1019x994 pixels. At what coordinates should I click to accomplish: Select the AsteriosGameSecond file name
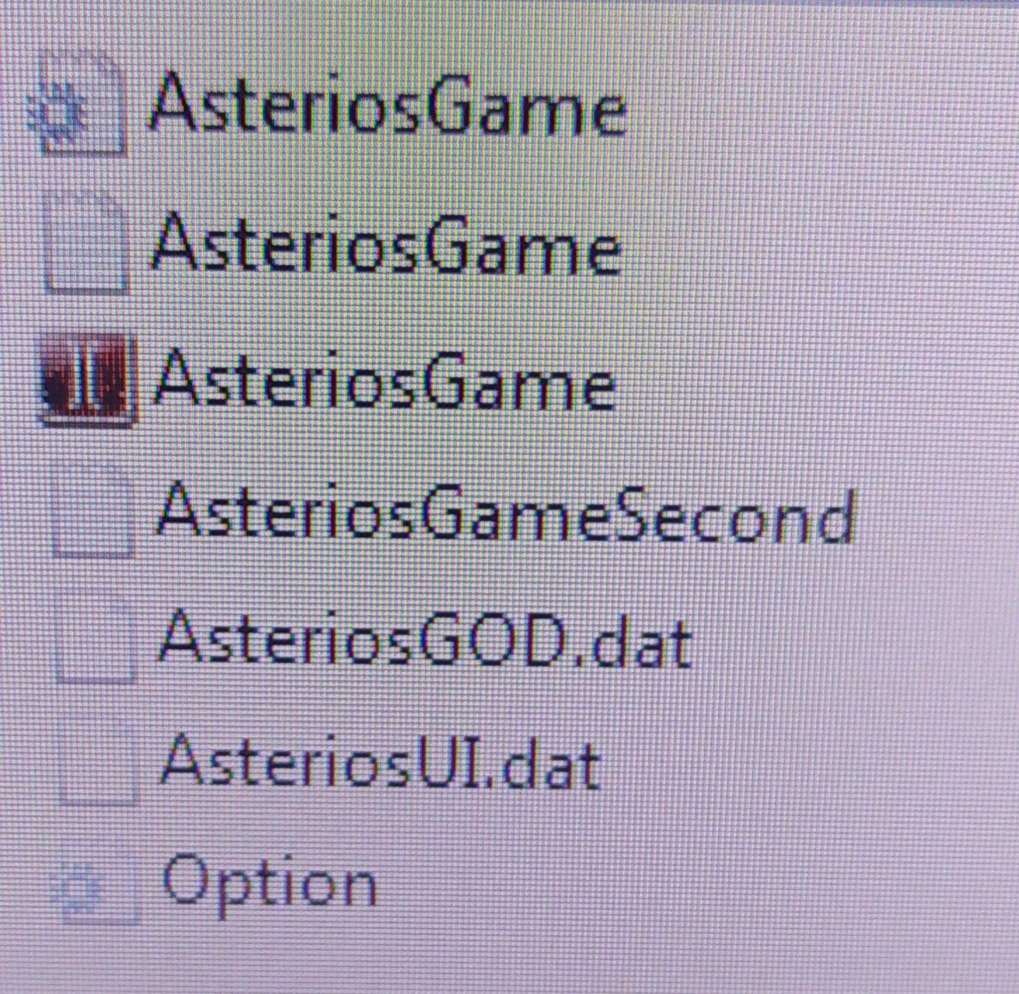pyautogui.click(x=506, y=513)
